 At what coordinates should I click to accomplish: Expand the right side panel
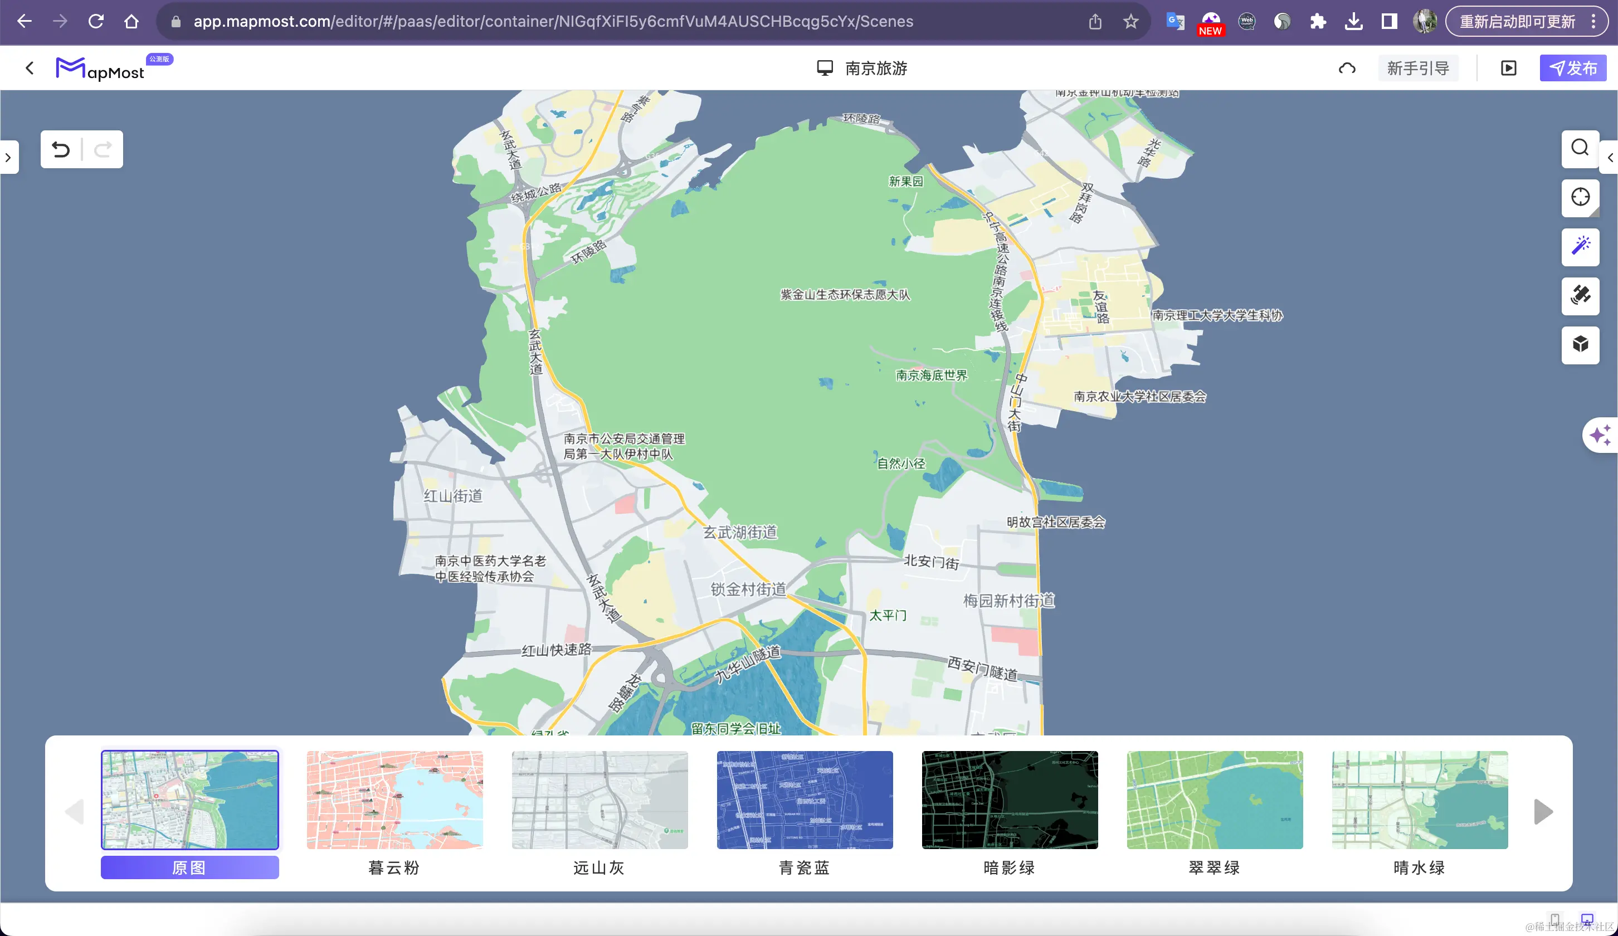coord(1610,157)
